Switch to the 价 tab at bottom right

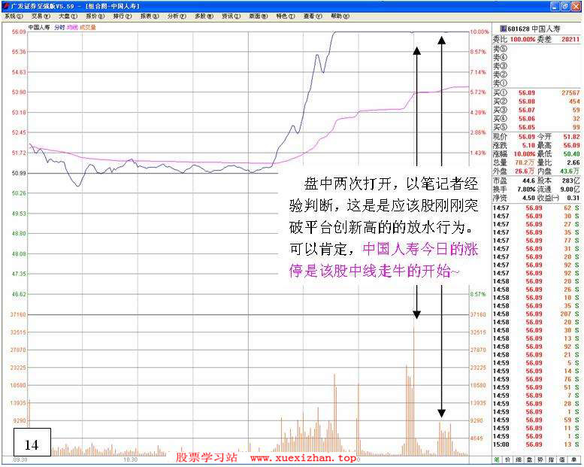tap(507, 459)
